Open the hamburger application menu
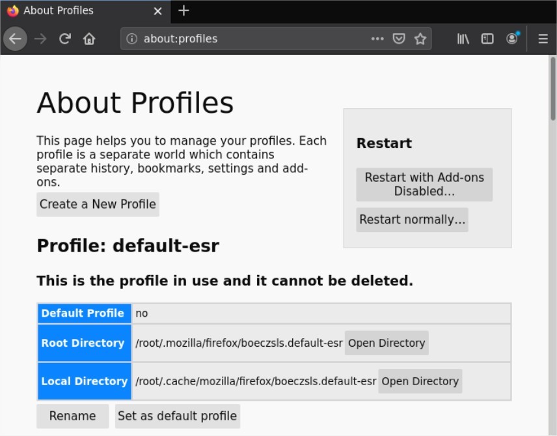Image resolution: width=557 pixels, height=436 pixels. coord(543,38)
